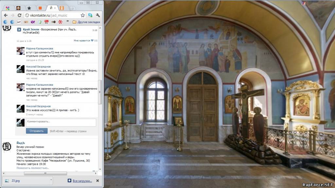335x188 pixels.
Task: Open Николай Безряднов's profile from Иоанна comment
Action: 38,67
